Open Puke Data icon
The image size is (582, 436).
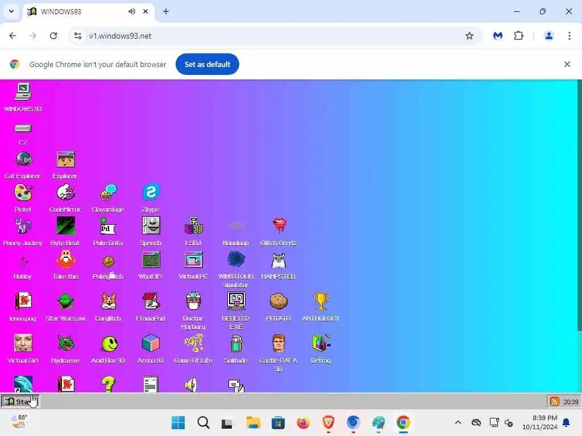(109, 226)
